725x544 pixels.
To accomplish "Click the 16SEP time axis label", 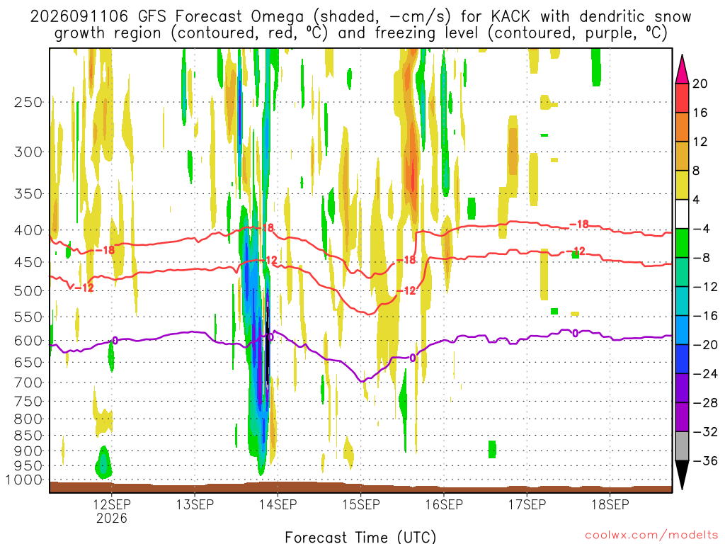I will 444,504.
